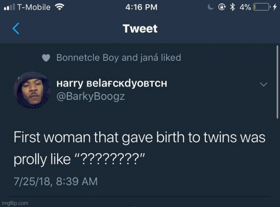280x207 pixels.
Task: Click the Wi-Fi status icon
Action: (60, 7)
